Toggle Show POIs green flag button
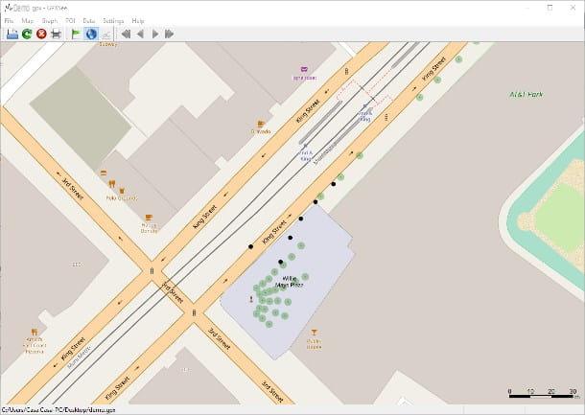 (x=76, y=34)
